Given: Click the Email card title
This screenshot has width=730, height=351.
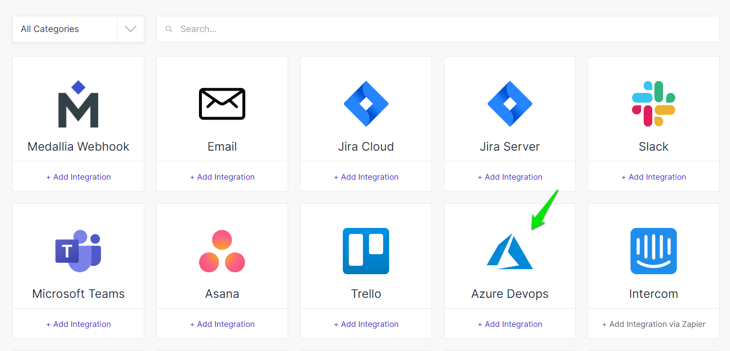Looking at the screenshot, I should 222,147.
